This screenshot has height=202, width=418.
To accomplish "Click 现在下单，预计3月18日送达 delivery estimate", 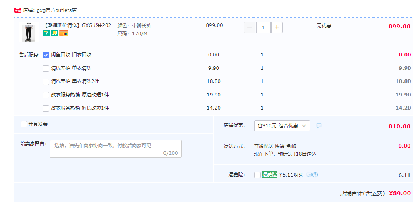I will click(285, 154).
